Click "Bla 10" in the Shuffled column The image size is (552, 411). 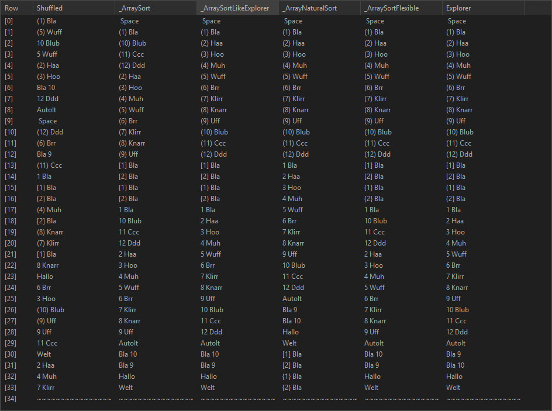[46, 88]
